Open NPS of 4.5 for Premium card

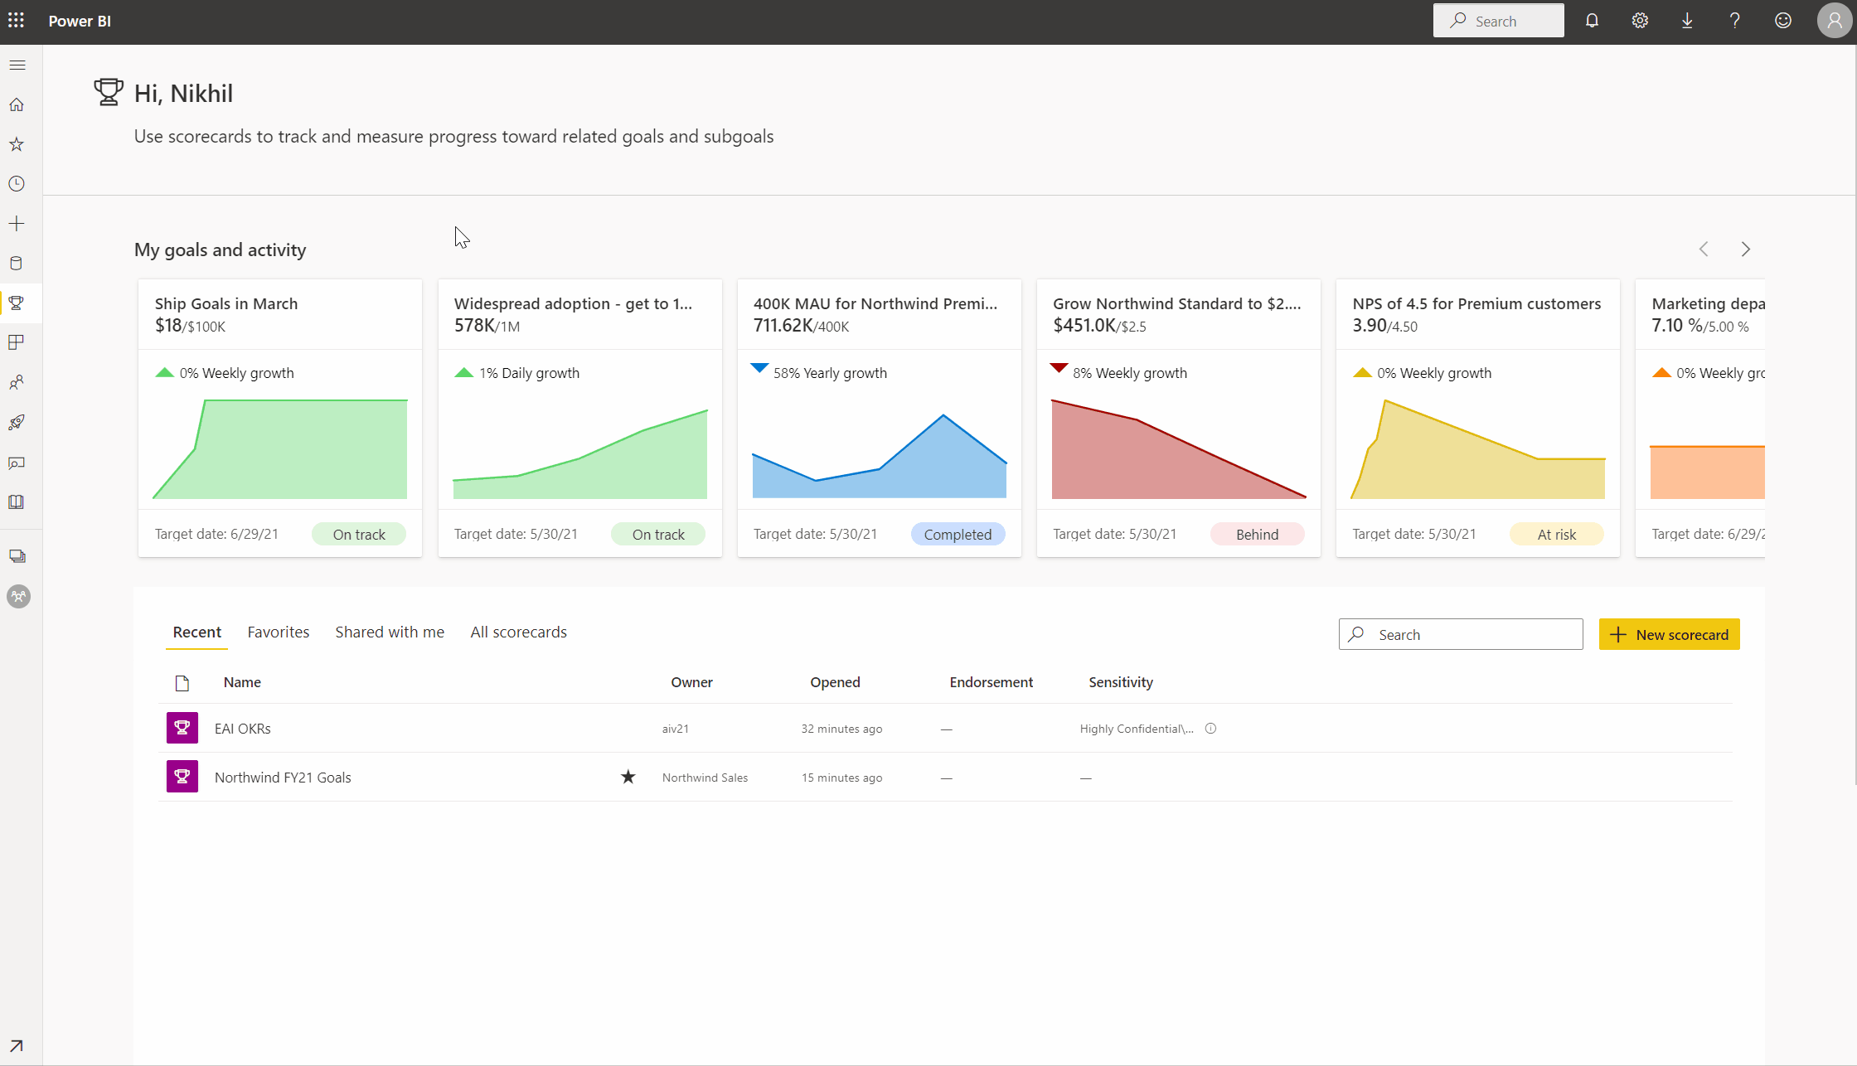pyautogui.click(x=1478, y=418)
